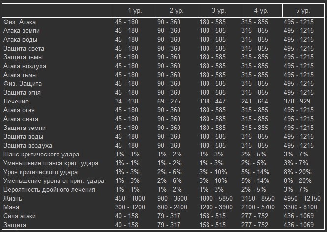The height and width of the screenshot is (232, 327).
Task: Select the '4 ур.' column header
Action: coord(262,10)
